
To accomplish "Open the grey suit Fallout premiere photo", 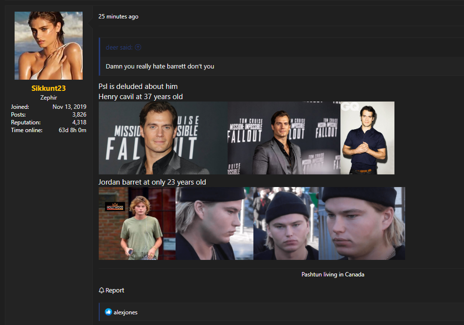I will [284, 138].
